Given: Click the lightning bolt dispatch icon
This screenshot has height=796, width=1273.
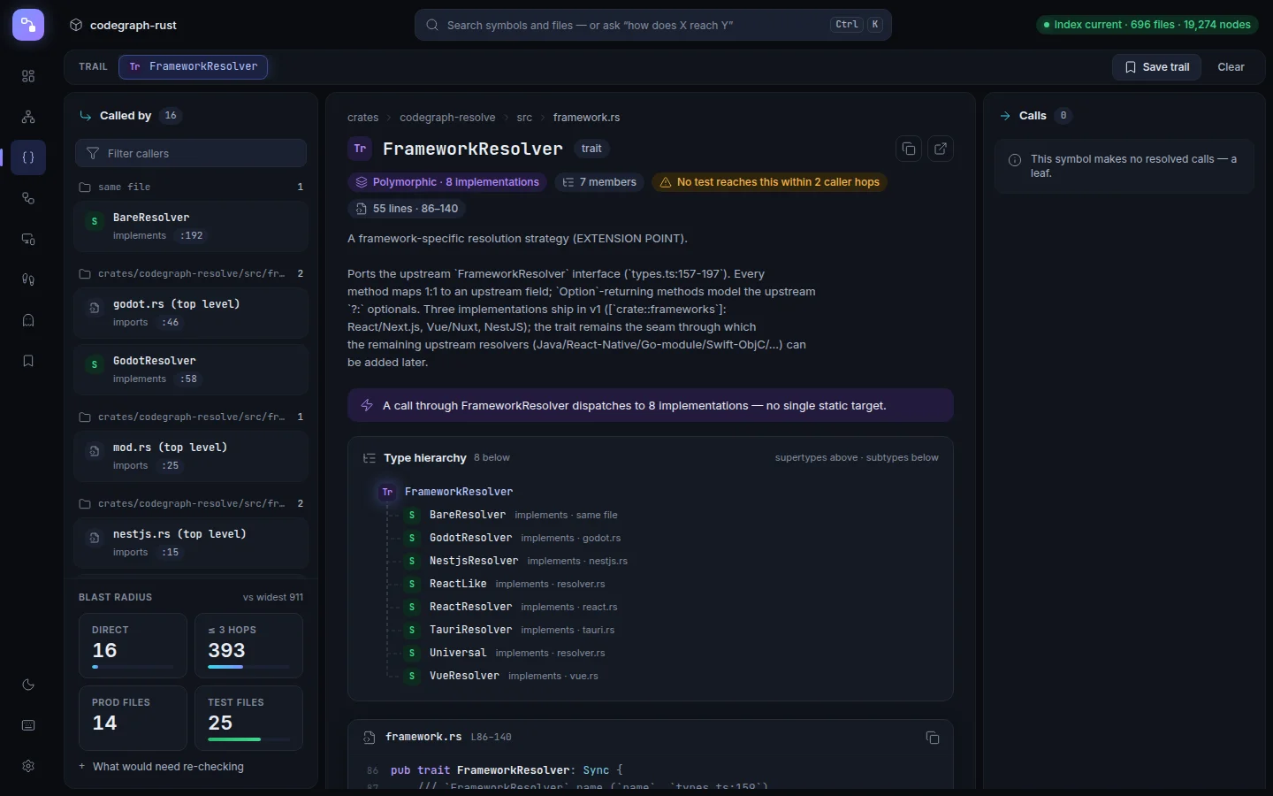Looking at the screenshot, I should [367, 406].
